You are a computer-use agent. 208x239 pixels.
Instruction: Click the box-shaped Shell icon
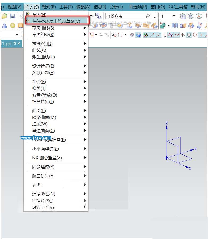pos(183,26)
